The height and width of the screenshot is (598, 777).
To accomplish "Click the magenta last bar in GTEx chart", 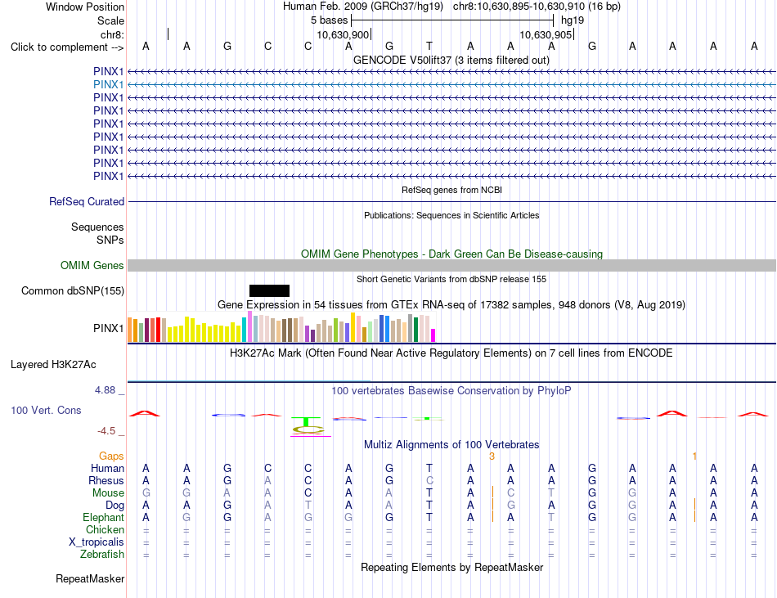I will (x=433, y=335).
